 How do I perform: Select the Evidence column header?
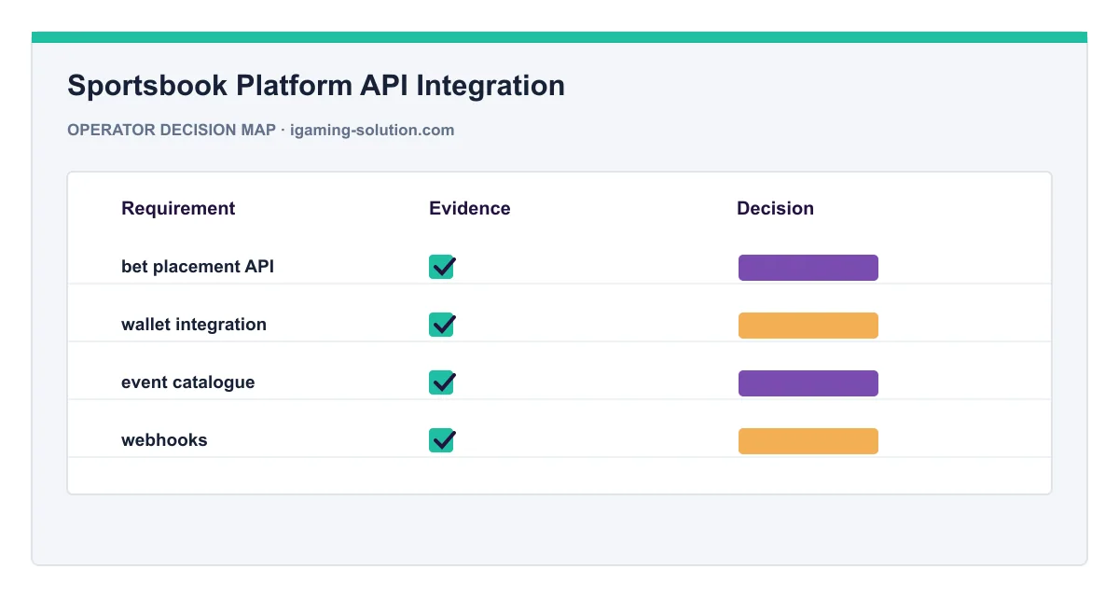click(x=470, y=209)
